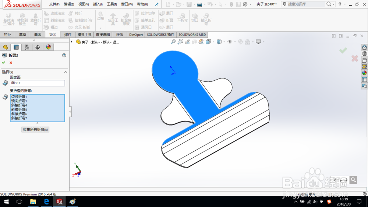Accept with the large green checkmark in viewport
The image size is (368, 207).
pos(343,50)
